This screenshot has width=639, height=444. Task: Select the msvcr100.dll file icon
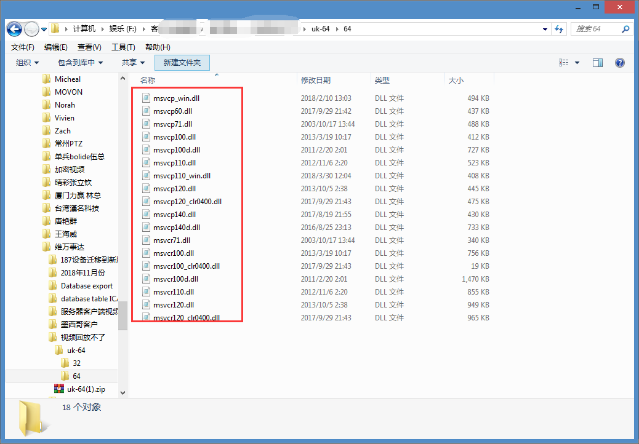click(147, 253)
